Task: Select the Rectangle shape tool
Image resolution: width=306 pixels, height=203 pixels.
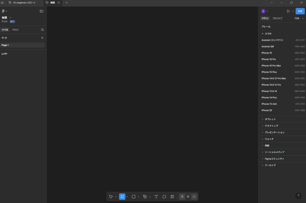Action: click(x=134, y=197)
